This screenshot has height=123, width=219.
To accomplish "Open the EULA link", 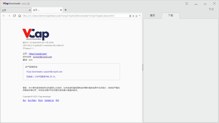I will (x=40, y=100).
